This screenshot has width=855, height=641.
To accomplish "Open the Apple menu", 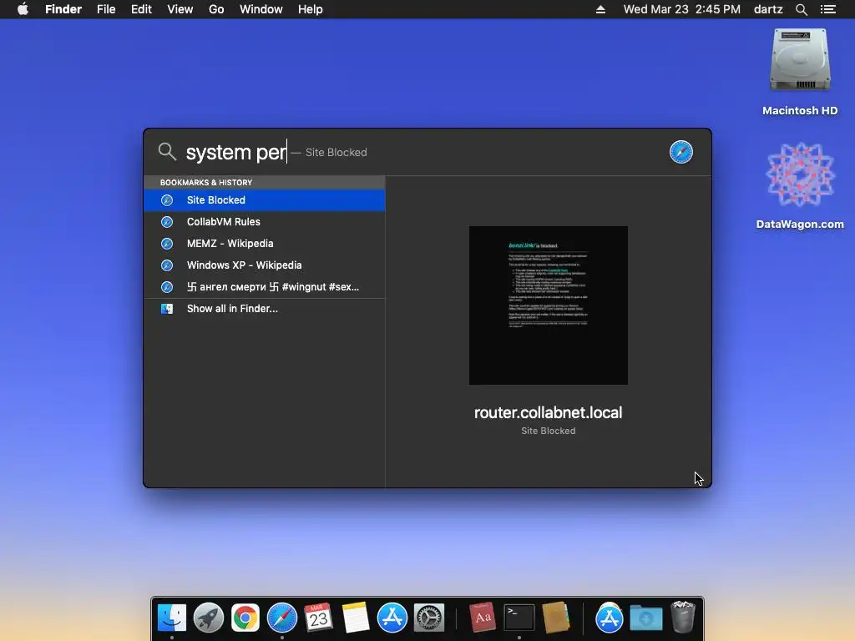I will pos(23,9).
